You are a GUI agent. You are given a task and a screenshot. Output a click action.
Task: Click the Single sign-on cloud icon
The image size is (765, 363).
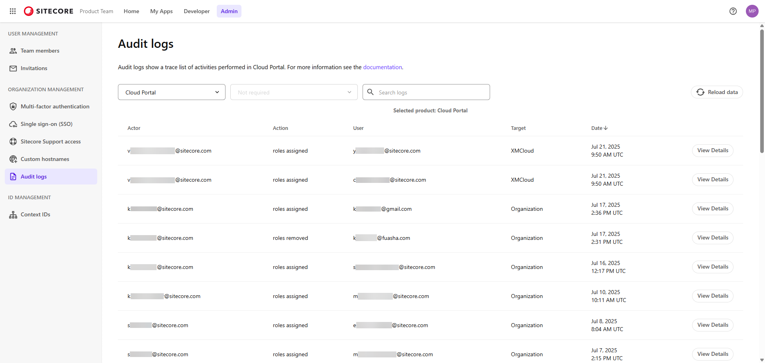tap(13, 124)
